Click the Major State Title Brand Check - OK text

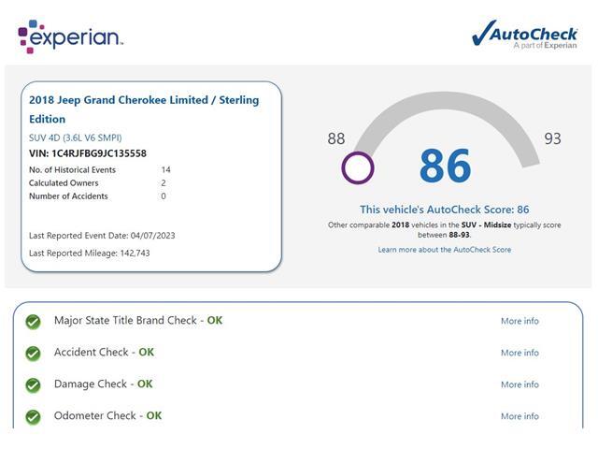coord(138,320)
